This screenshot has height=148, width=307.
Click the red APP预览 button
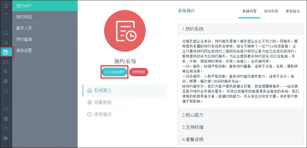click(139, 72)
